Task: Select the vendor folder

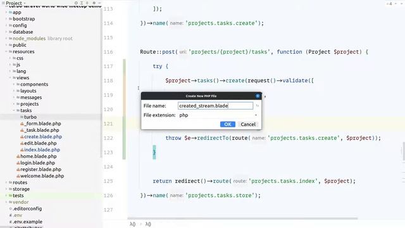Action: pos(20,202)
